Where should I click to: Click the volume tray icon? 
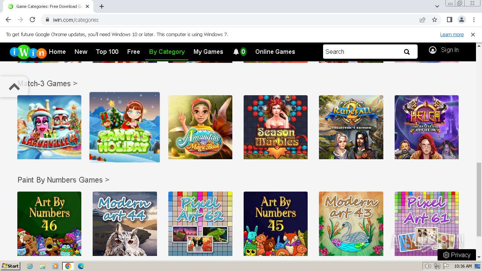click(428, 266)
